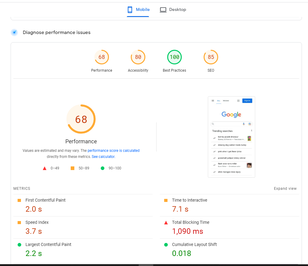
Task: Click the Diagnose performance issues radar icon
Action: [x=14, y=32]
